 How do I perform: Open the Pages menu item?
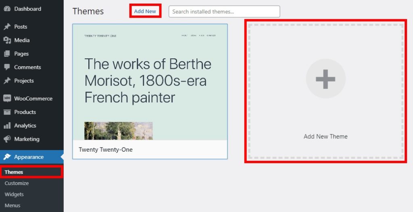tap(31, 54)
